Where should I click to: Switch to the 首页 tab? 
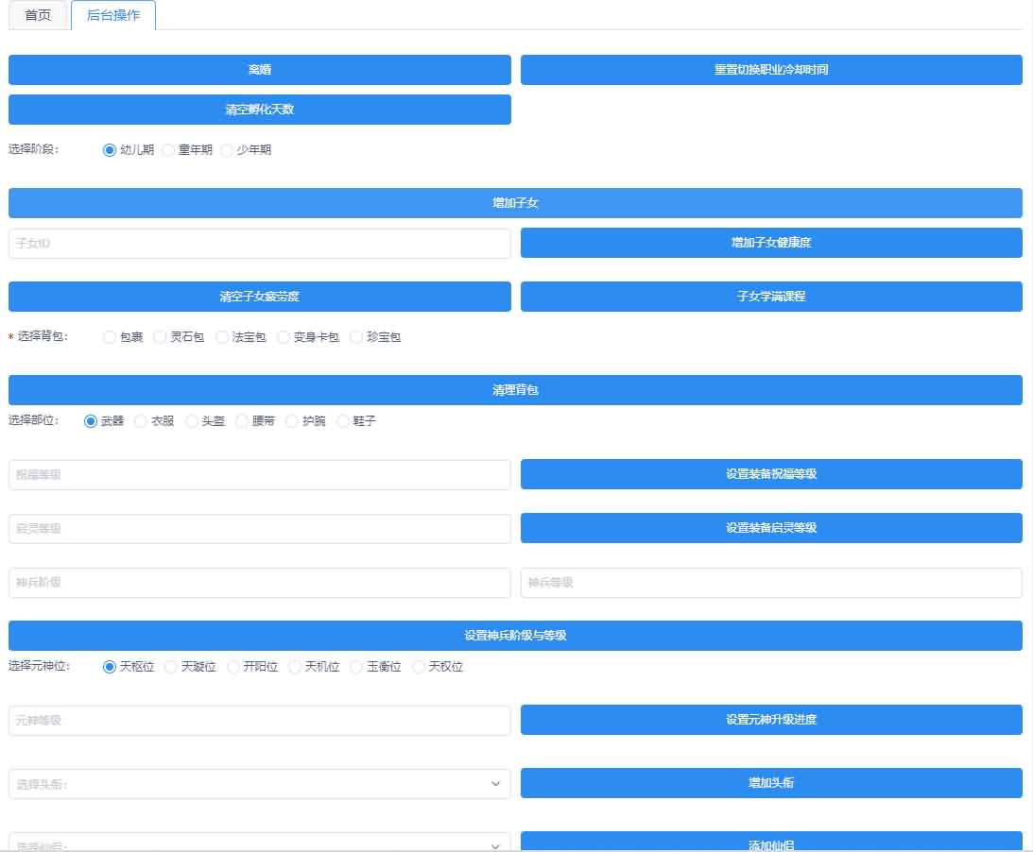pos(38,15)
